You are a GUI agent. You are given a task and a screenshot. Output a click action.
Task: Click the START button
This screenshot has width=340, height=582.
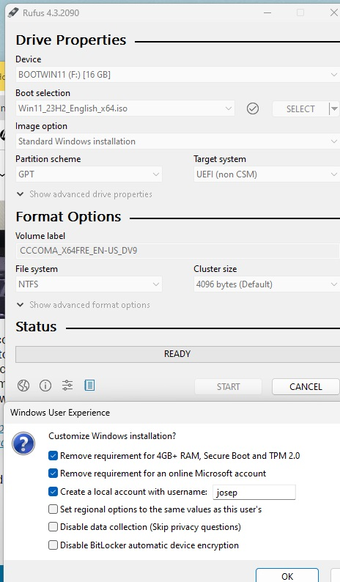(229, 387)
